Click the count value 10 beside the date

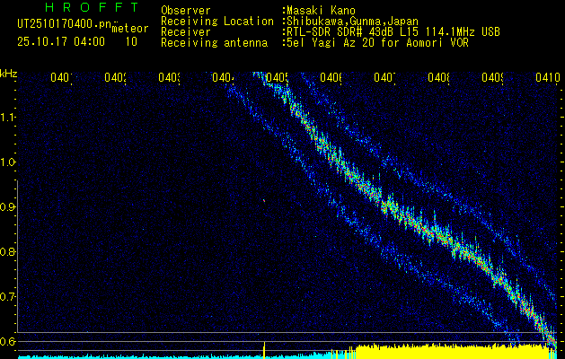point(131,42)
